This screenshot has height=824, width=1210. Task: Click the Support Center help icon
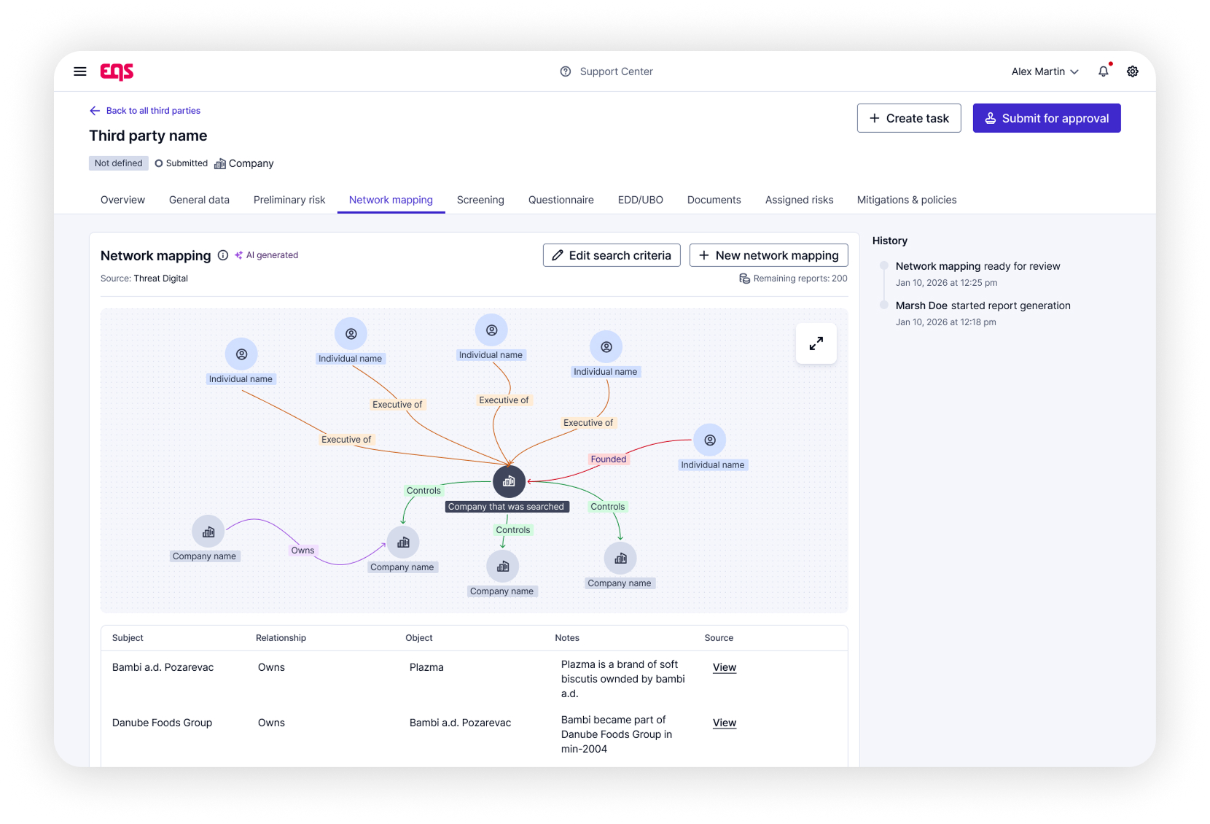coord(566,71)
